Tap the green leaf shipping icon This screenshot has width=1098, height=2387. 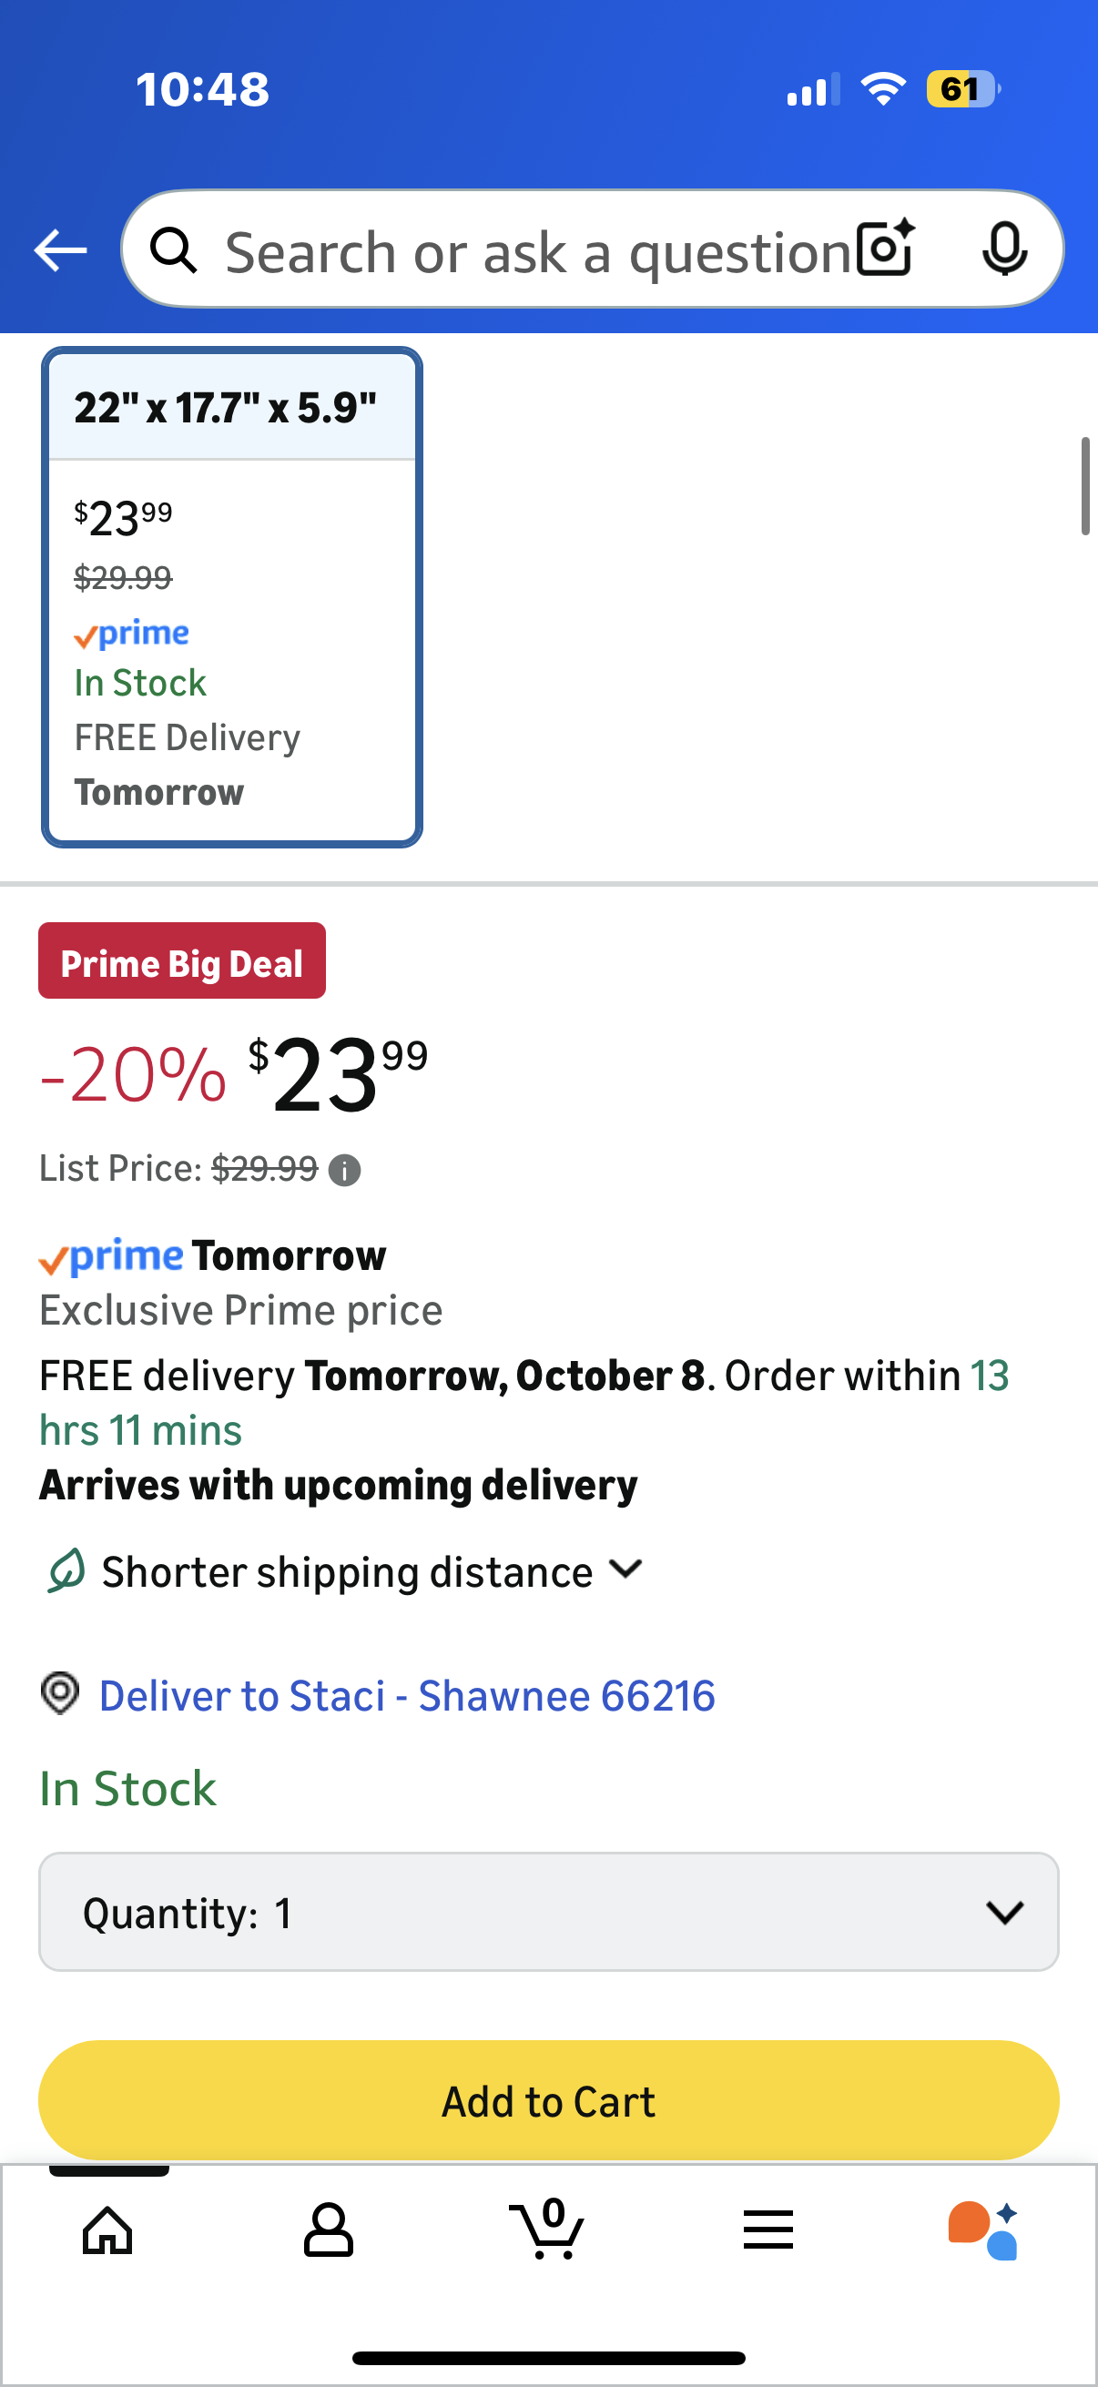point(66,1570)
